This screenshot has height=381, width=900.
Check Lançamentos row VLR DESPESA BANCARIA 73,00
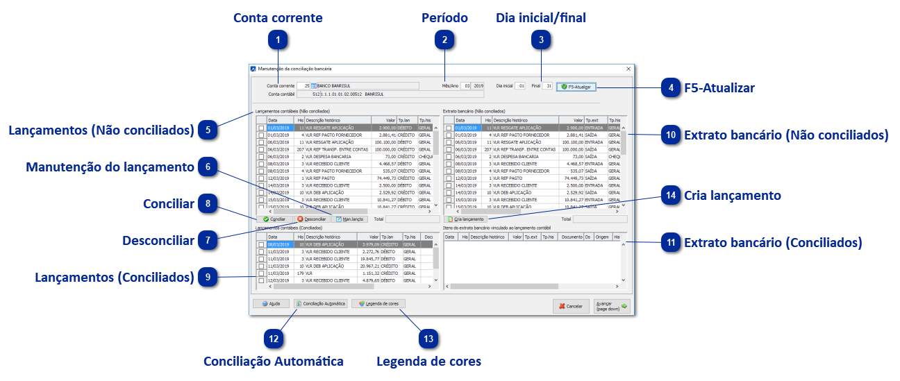click(x=261, y=157)
